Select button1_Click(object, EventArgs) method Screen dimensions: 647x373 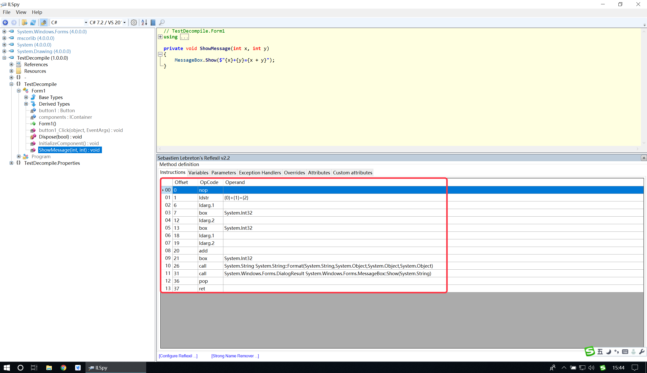click(x=81, y=130)
